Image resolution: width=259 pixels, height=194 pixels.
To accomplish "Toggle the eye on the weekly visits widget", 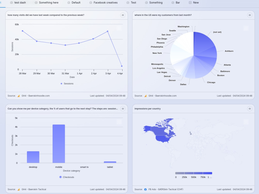I will point(123,15).
